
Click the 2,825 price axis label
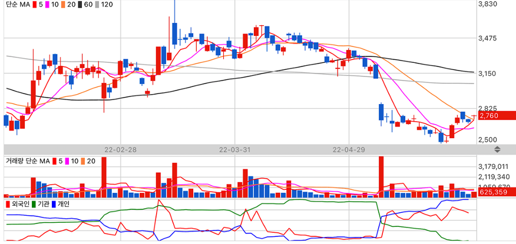point(489,108)
